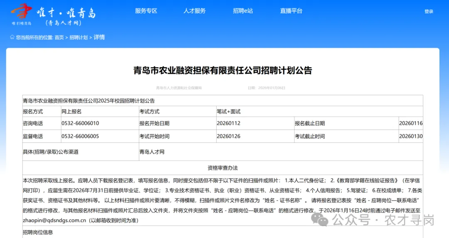Open the 人才服务 menu
The image size is (449, 238).
pyautogui.click(x=195, y=11)
